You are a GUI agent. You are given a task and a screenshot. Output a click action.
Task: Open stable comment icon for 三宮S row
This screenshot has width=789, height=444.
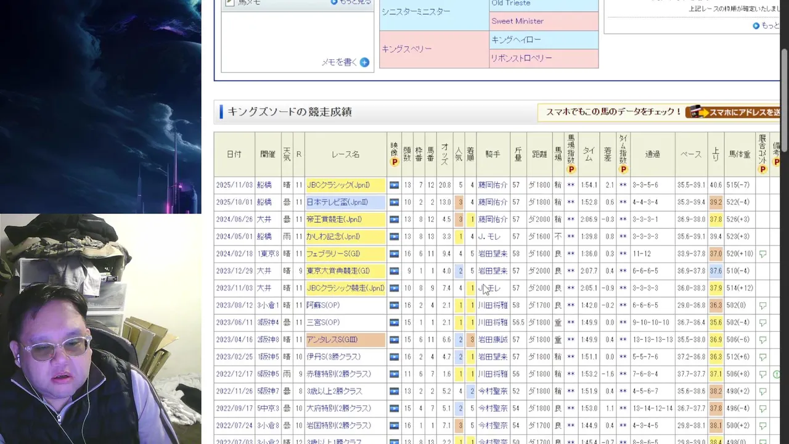tap(762, 323)
